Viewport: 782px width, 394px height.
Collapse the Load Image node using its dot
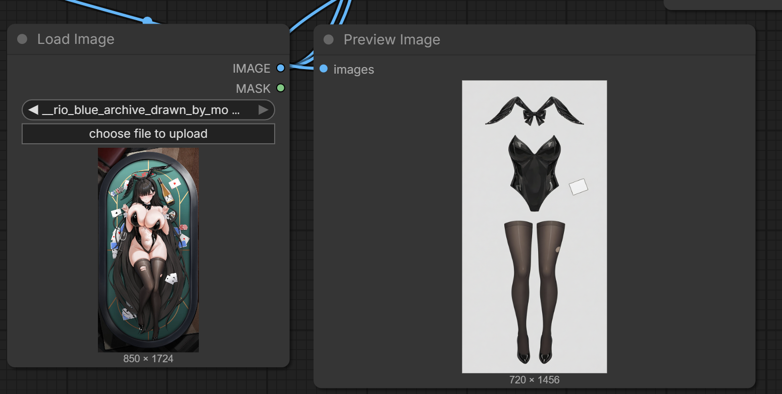22,39
